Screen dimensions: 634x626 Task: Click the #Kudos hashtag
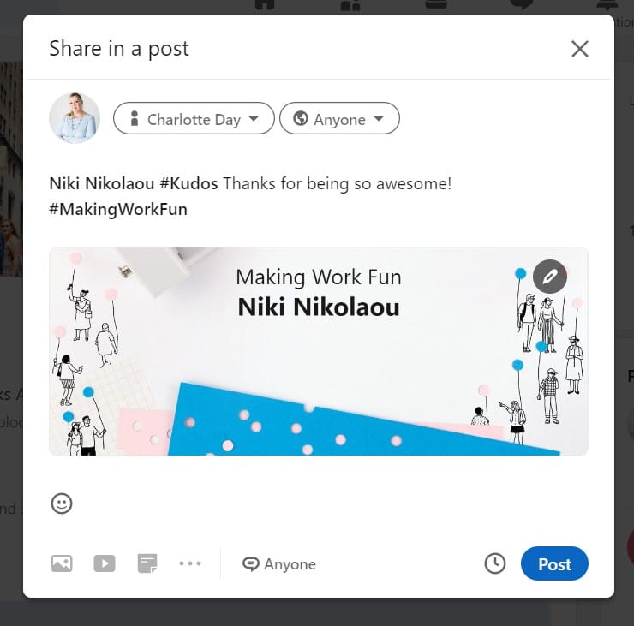tap(189, 183)
